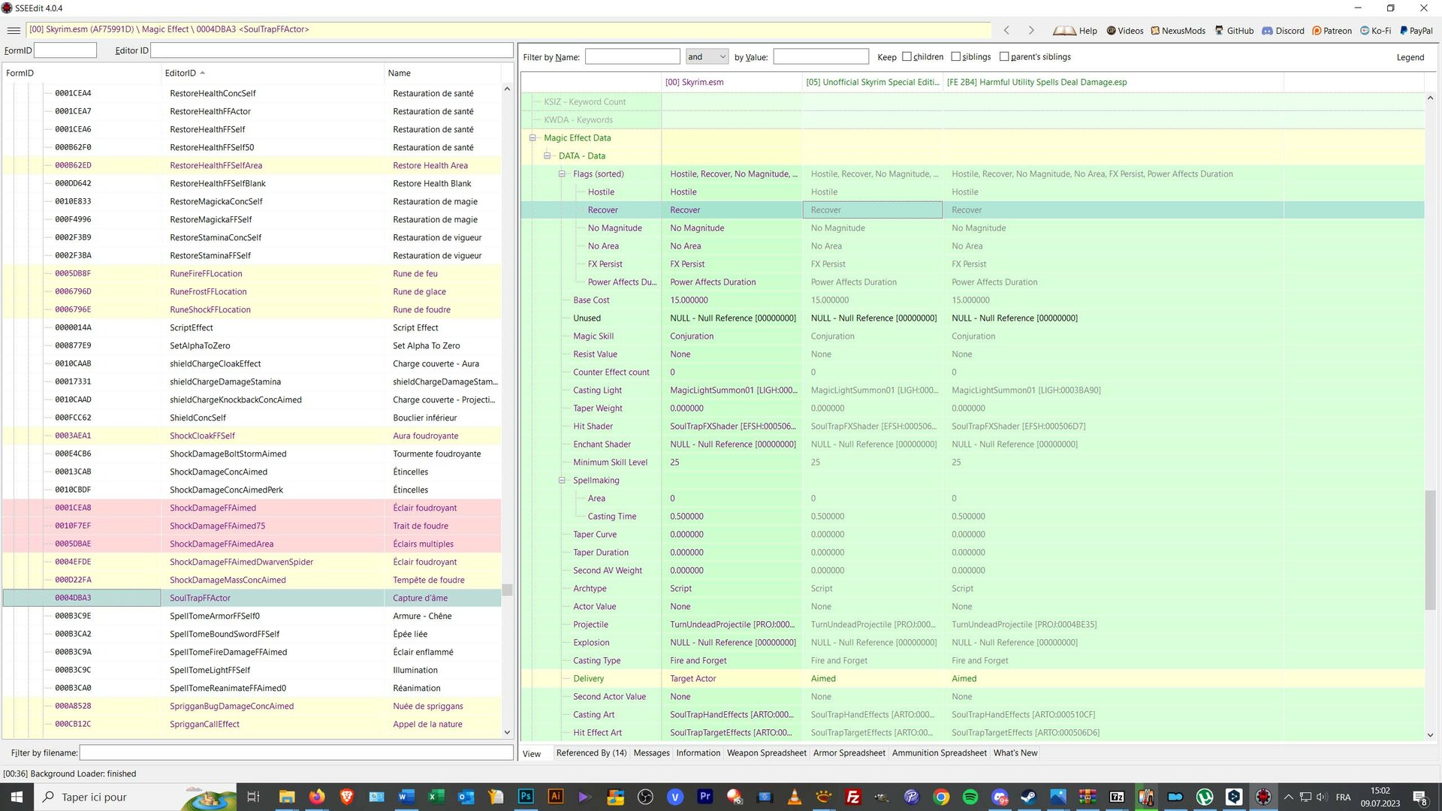
Task: Click the back navigation arrow
Action: [x=1006, y=30]
